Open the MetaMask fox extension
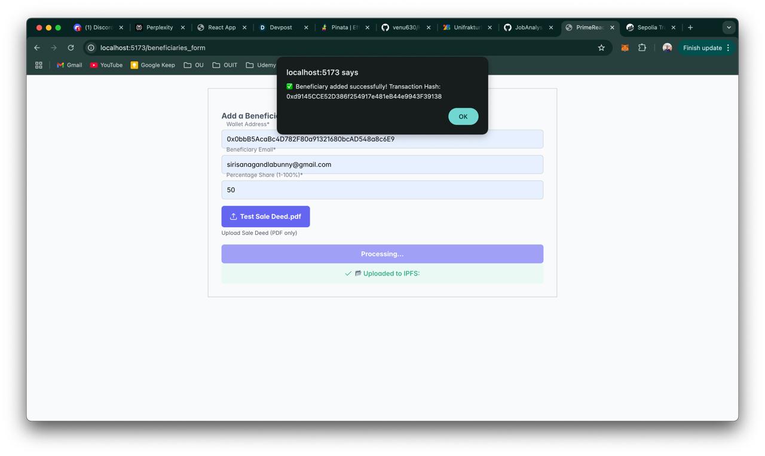The height and width of the screenshot is (456, 765). point(625,48)
